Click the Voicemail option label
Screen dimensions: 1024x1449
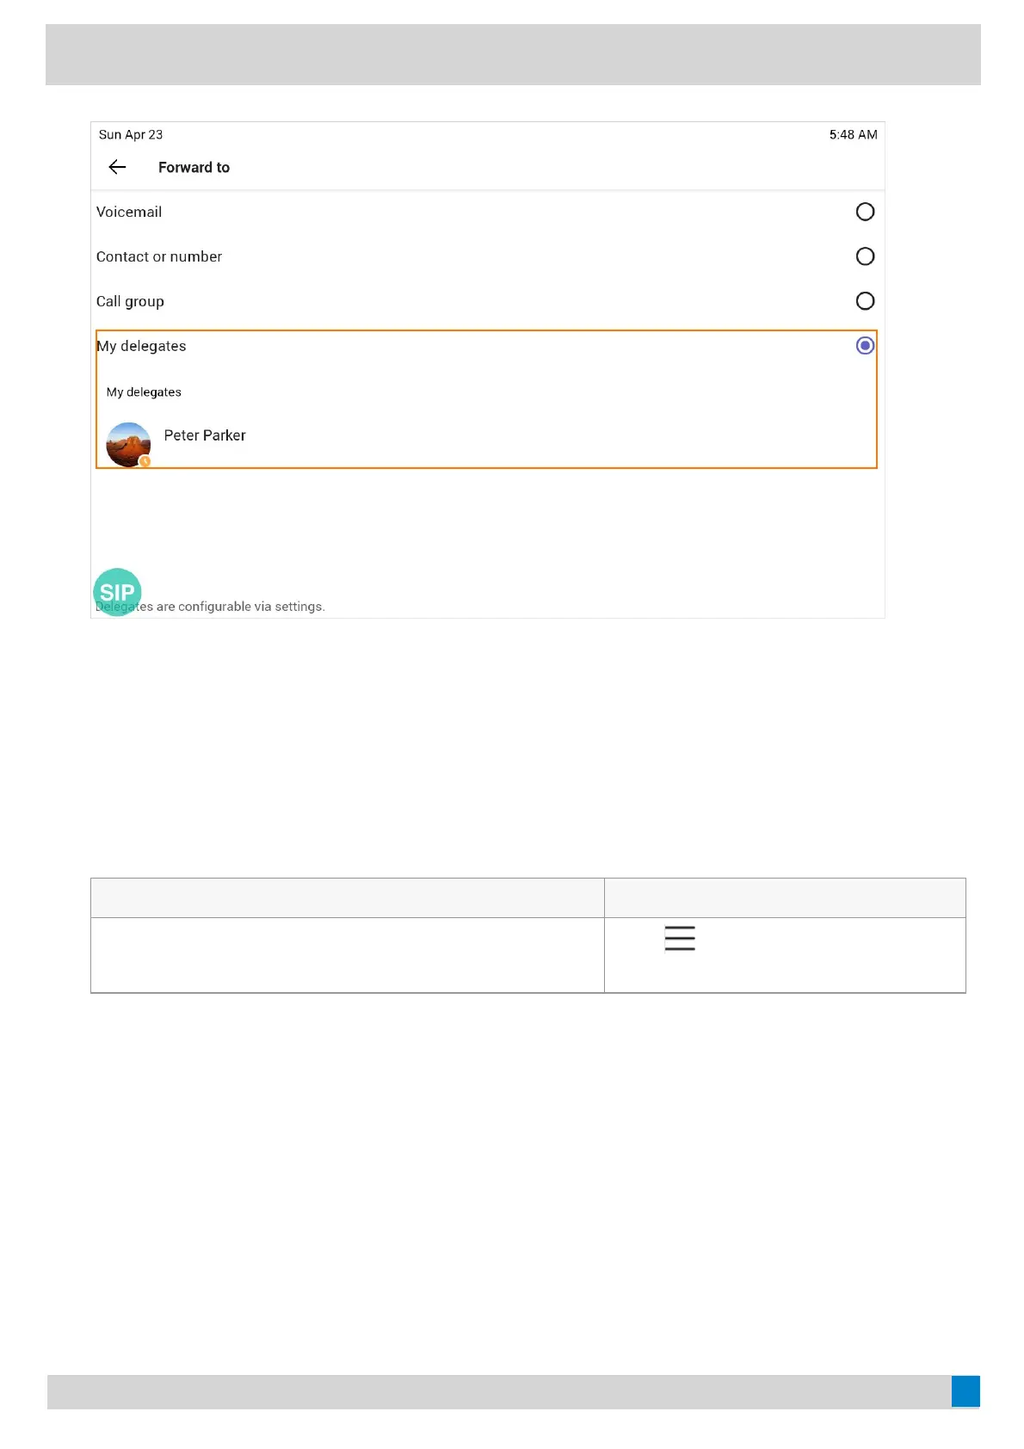point(129,212)
